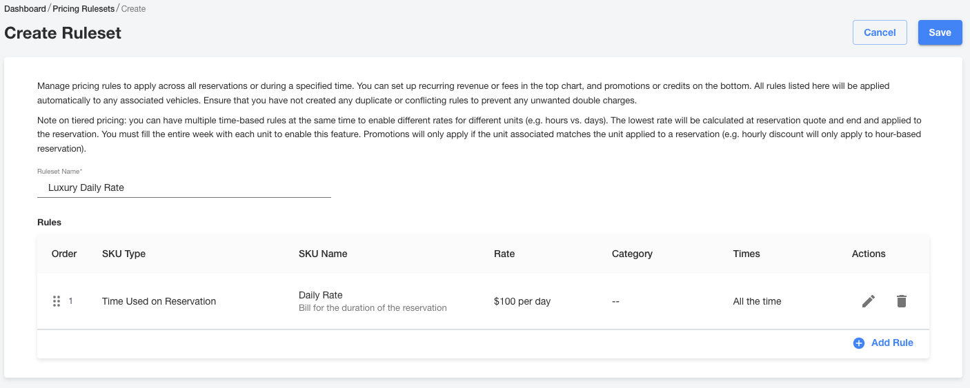Save the new ruleset
Image resolution: width=970 pixels, height=388 pixels.
coord(940,32)
